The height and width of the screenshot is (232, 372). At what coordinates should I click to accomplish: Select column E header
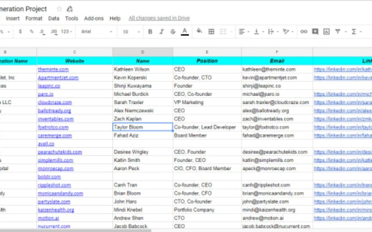tap(207, 52)
